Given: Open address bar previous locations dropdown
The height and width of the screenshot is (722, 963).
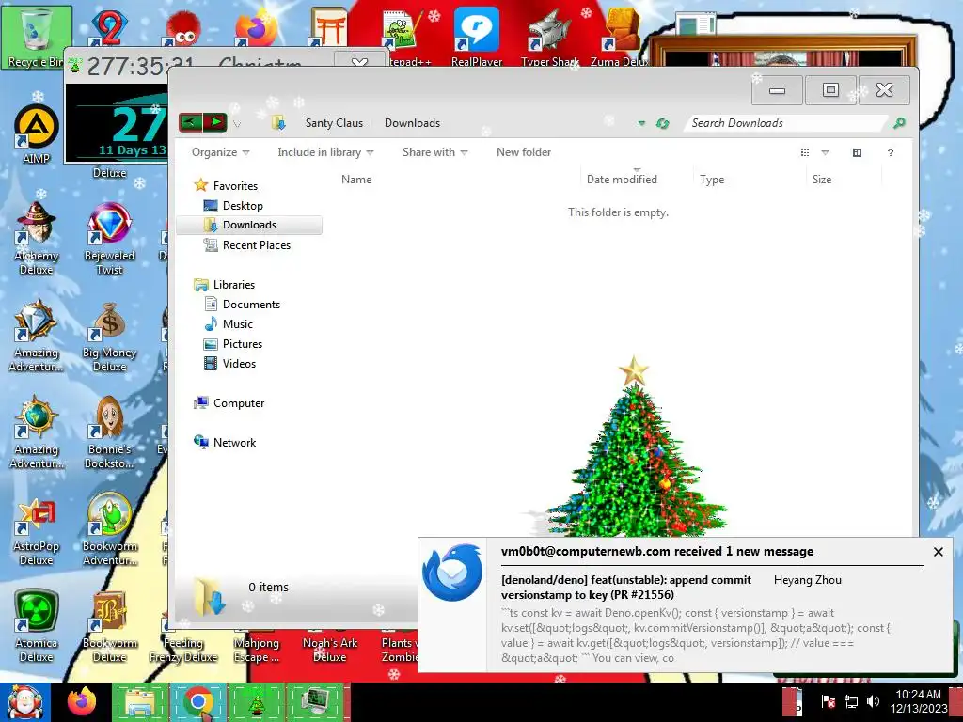Looking at the screenshot, I should (x=641, y=123).
